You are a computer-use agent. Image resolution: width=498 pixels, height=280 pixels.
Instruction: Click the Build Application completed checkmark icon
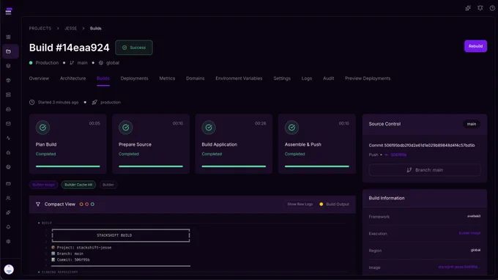pos(209,128)
